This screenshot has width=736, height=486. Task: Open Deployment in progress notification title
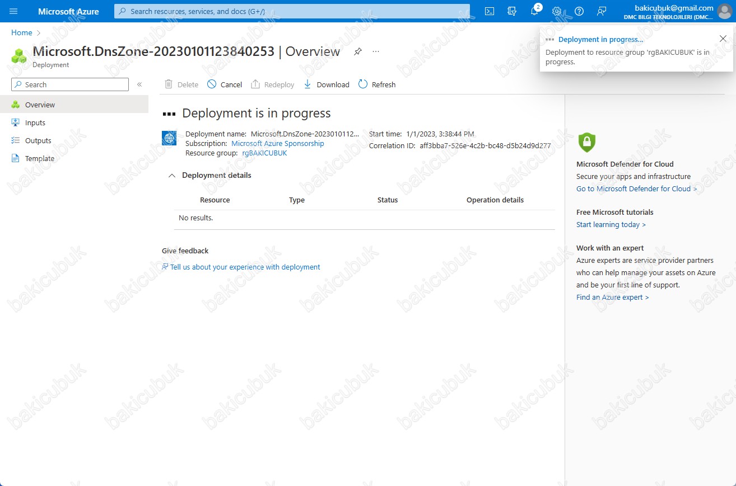click(x=600, y=40)
